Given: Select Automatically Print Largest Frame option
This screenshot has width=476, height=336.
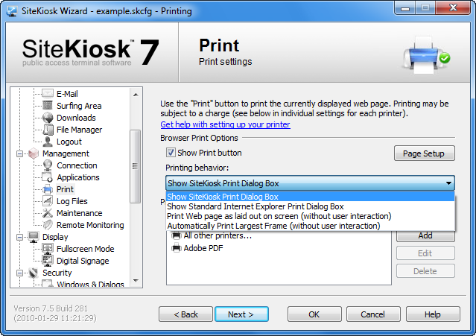Looking at the screenshot, I should pyautogui.click(x=273, y=226).
